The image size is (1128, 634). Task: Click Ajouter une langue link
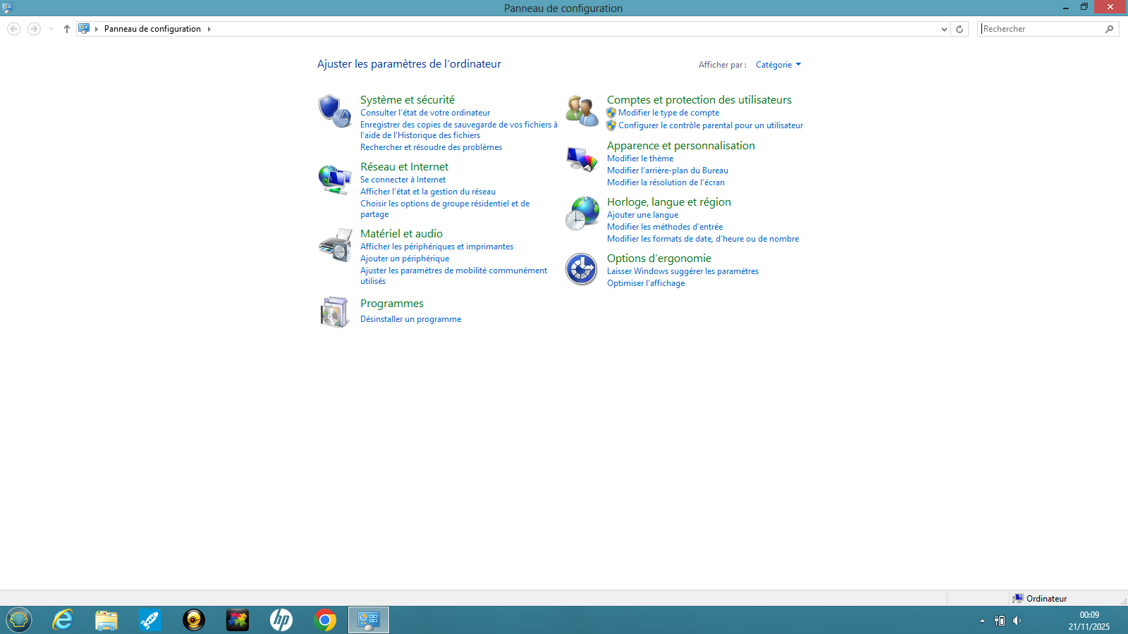[642, 215]
